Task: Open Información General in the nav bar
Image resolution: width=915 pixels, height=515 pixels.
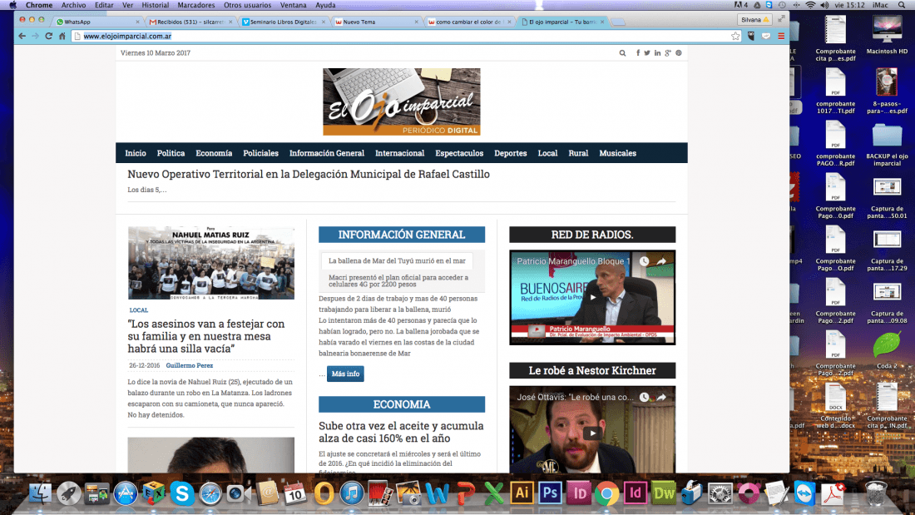Action: click(327, 153)
